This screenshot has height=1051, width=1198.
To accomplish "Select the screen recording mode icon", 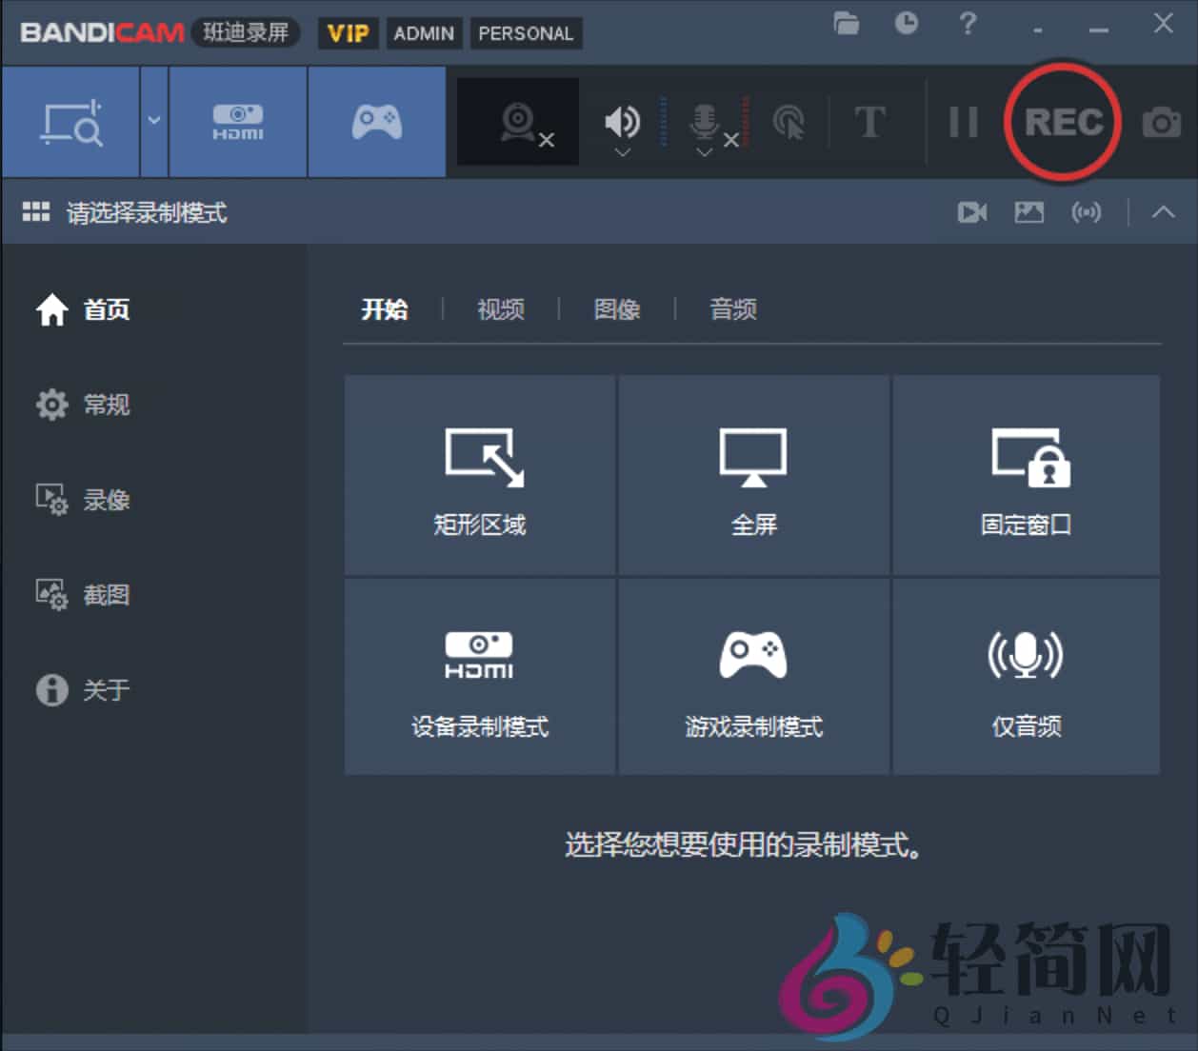I will tap(71, 122).
